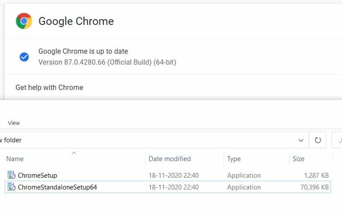Toggle sort direction via Name column arrow
Viewport: 342px width, 217px height.
[x=74, y=153]
